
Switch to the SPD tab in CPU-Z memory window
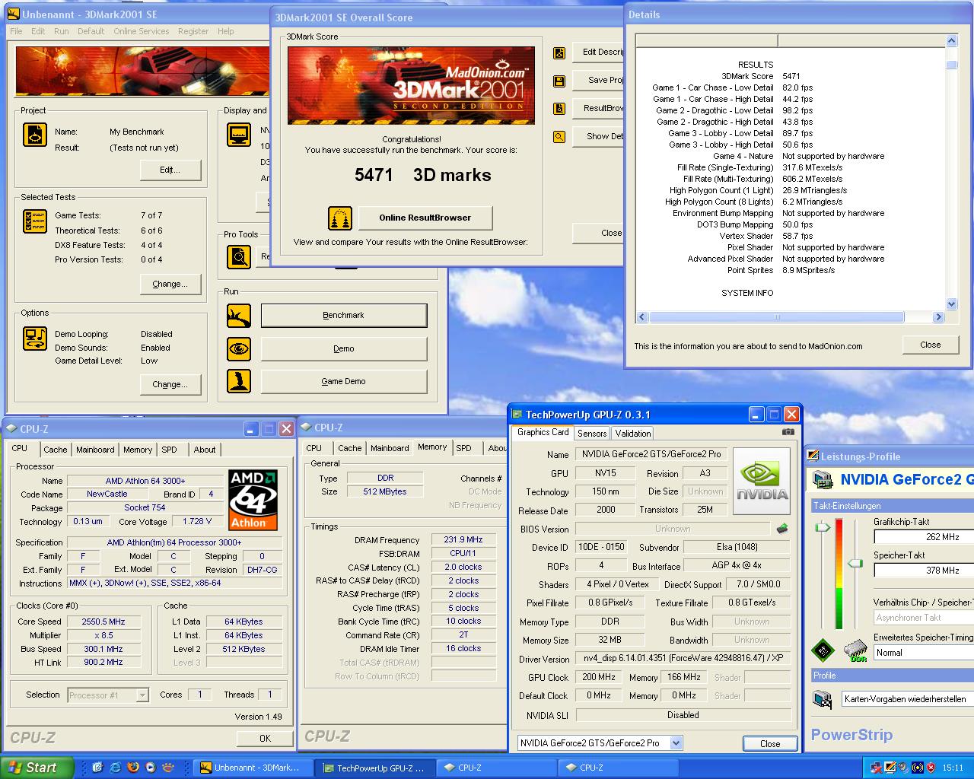463,448
